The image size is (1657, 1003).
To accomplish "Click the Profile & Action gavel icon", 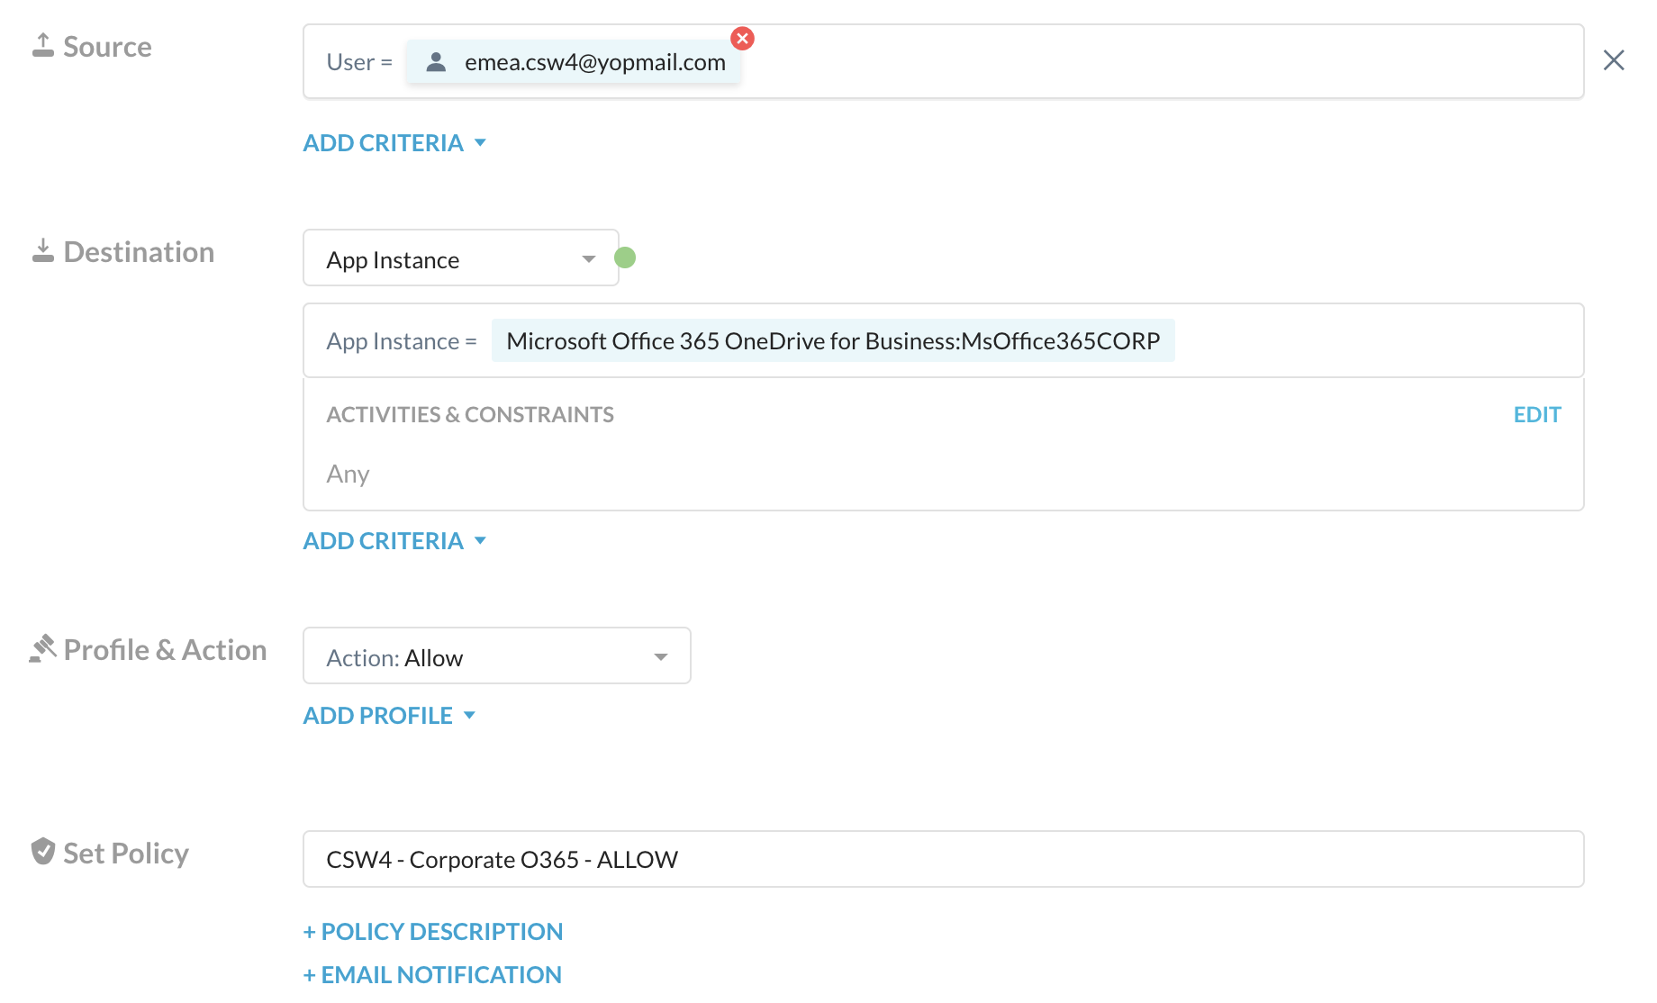I will (x=43, y=649).
